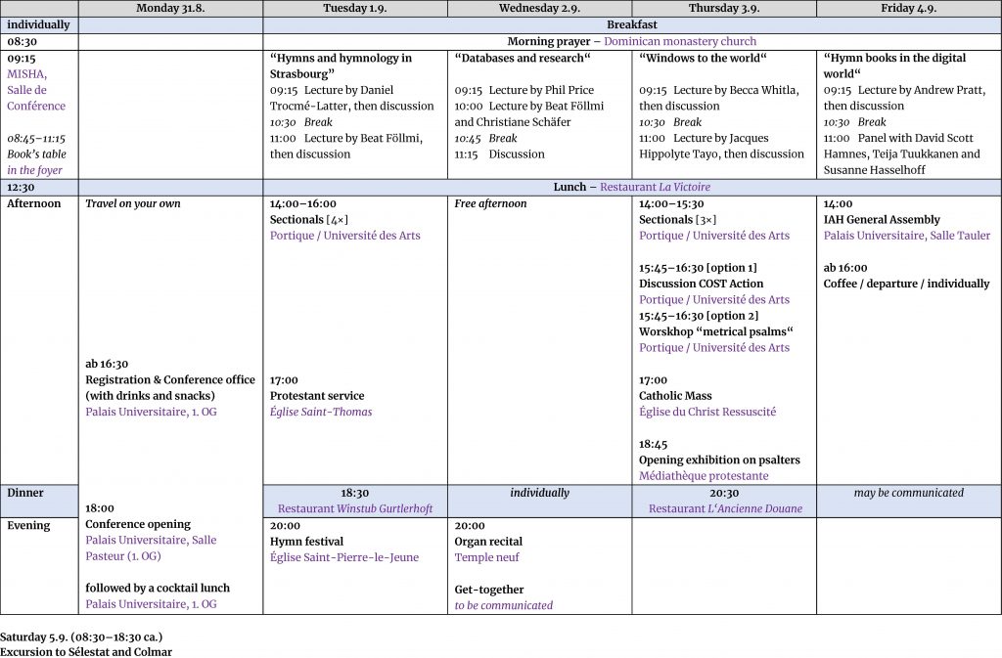Open the Restaurant La Victoire lunch link

tap(655, 187)
